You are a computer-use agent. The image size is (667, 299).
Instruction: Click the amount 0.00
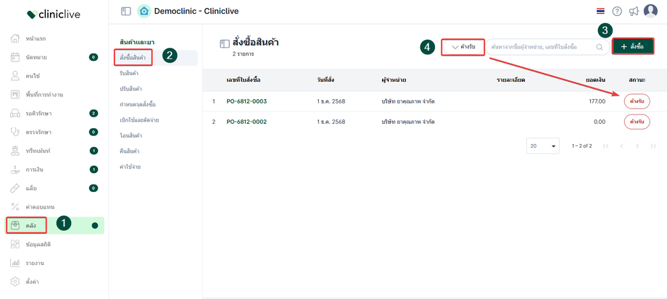pos(600,122)
